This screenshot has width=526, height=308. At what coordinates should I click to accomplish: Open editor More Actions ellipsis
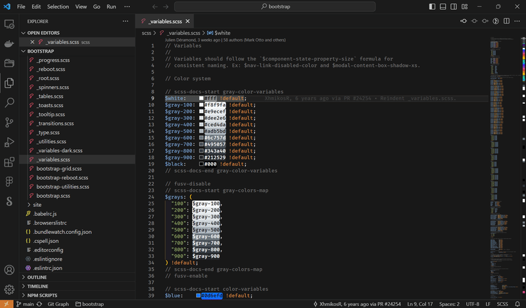point(517,21)
